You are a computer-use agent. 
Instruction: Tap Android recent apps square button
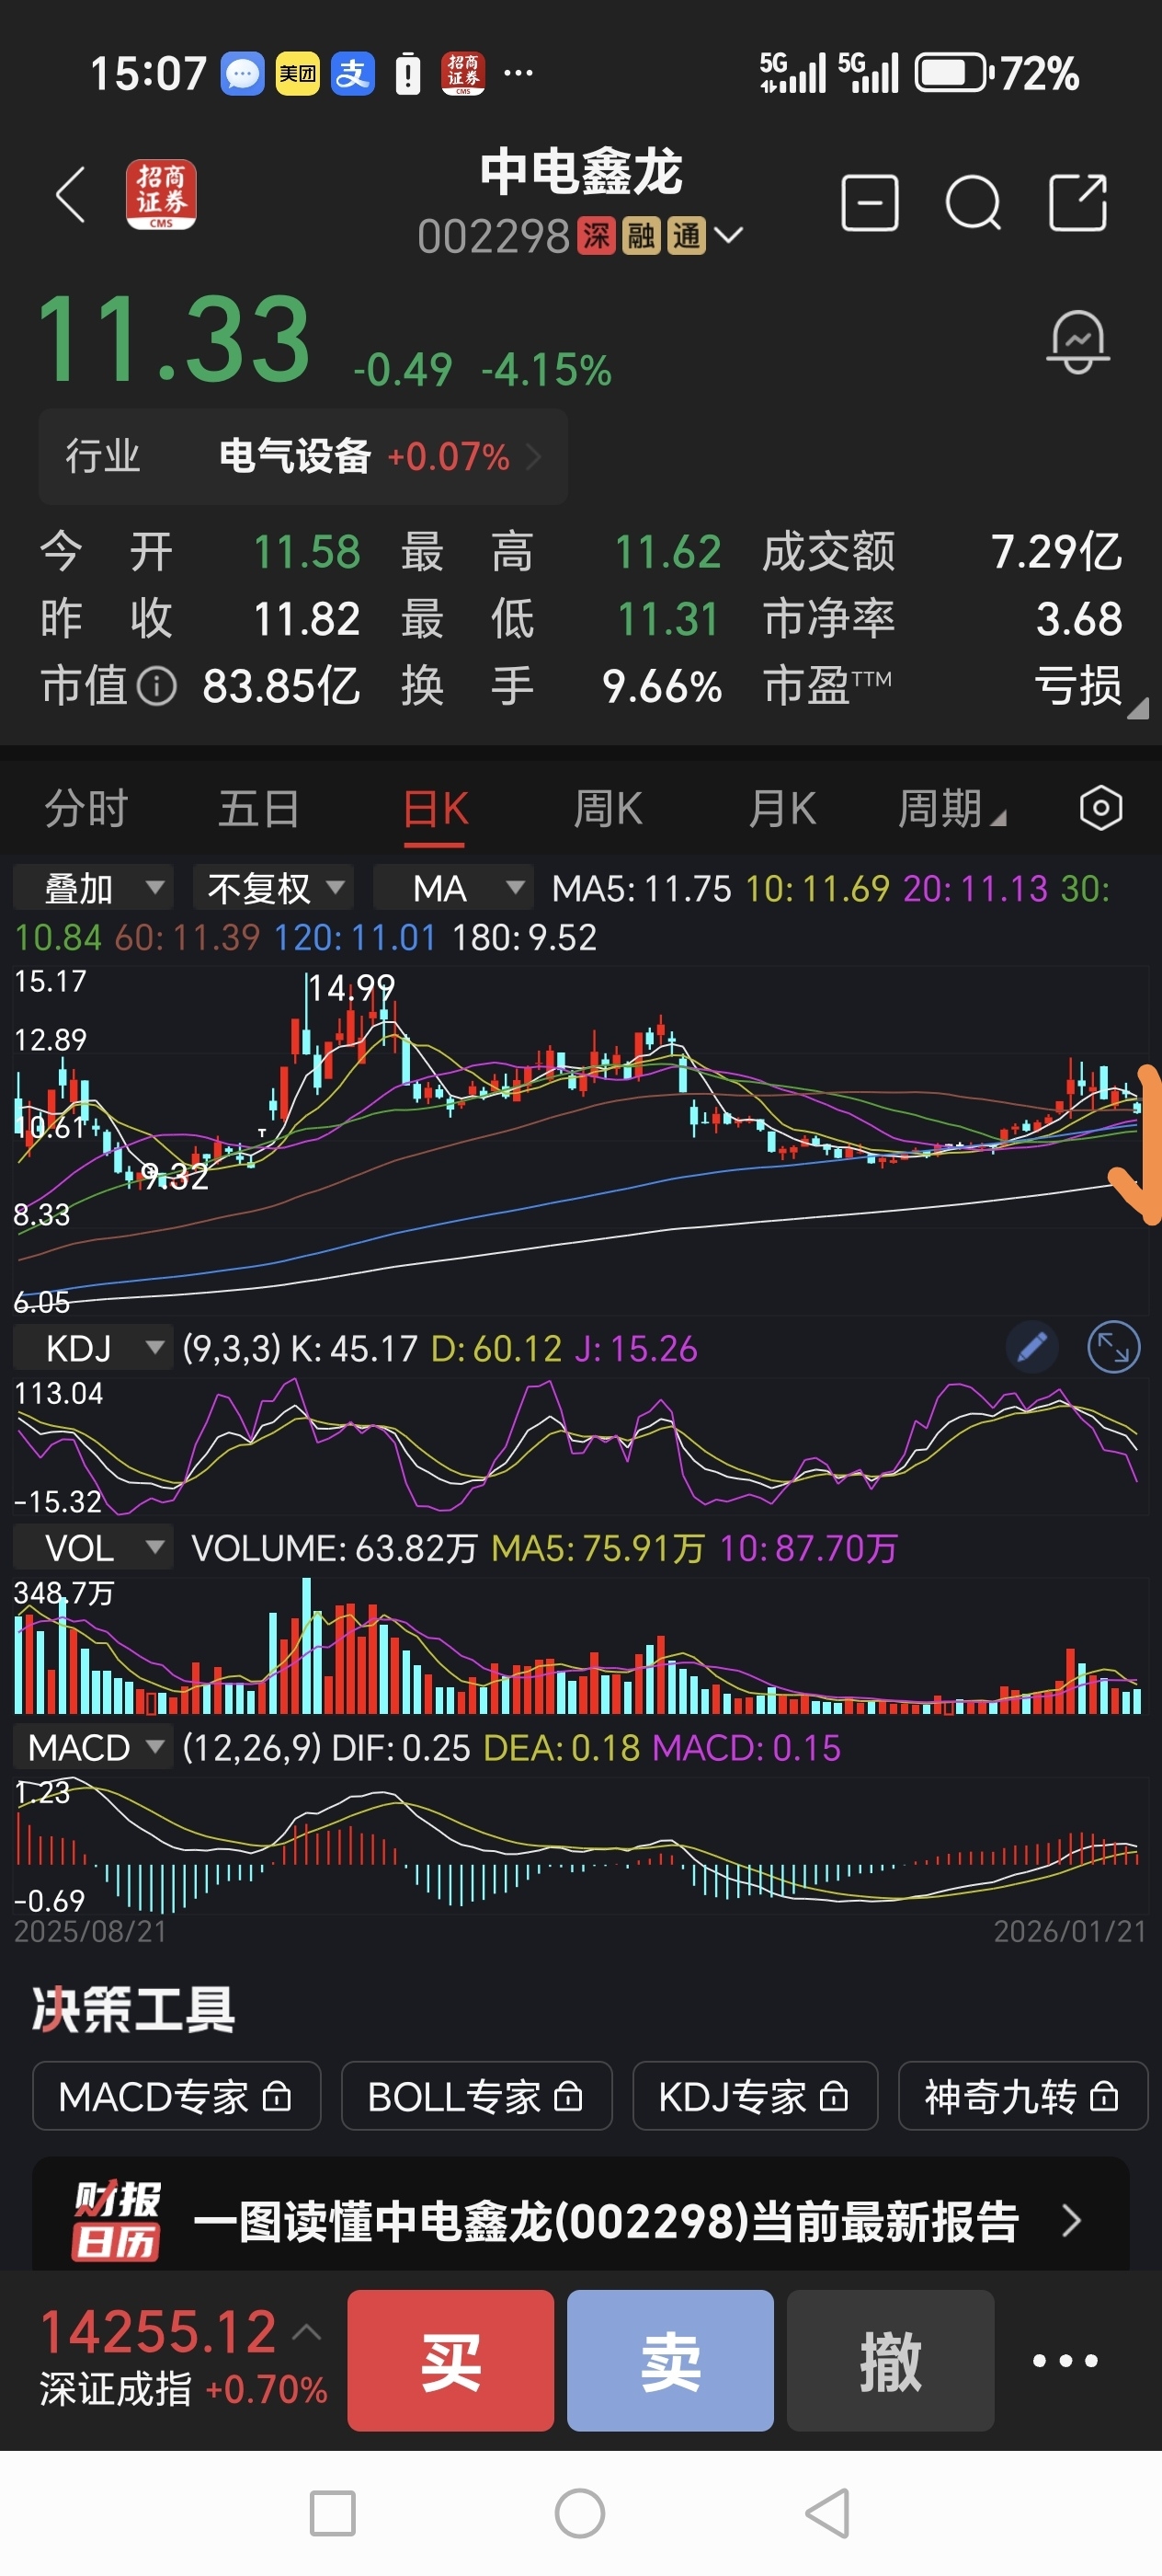[x=333, y=2513]
